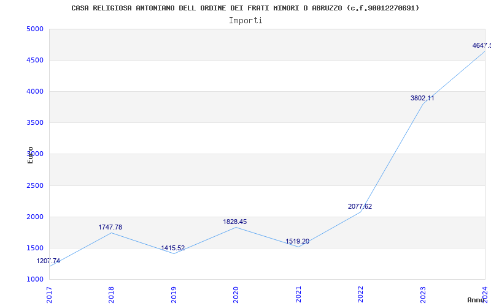Select the 2018 x-axis tick label

pos(112,294)
